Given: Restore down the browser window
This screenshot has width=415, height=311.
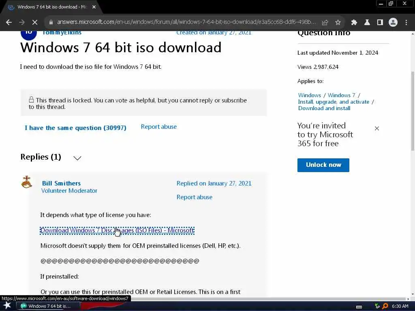Looking at the screenshot, I should pyautogui.click(x=391, y=4).
